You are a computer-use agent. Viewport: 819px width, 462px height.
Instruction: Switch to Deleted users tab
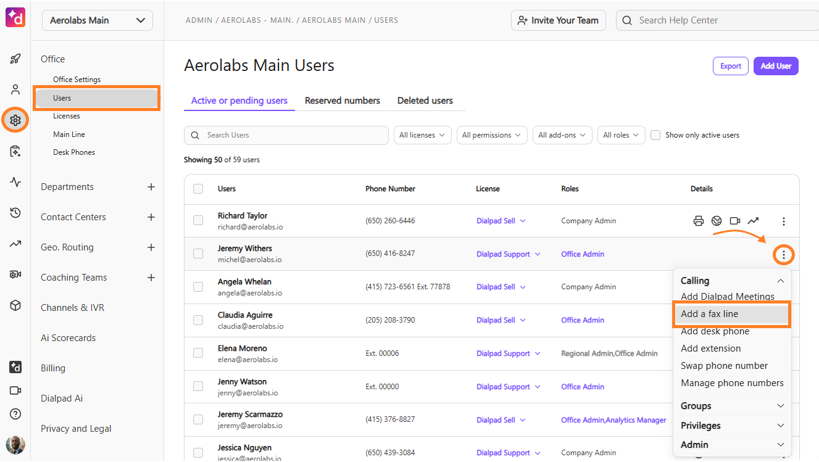click(425, 101)
